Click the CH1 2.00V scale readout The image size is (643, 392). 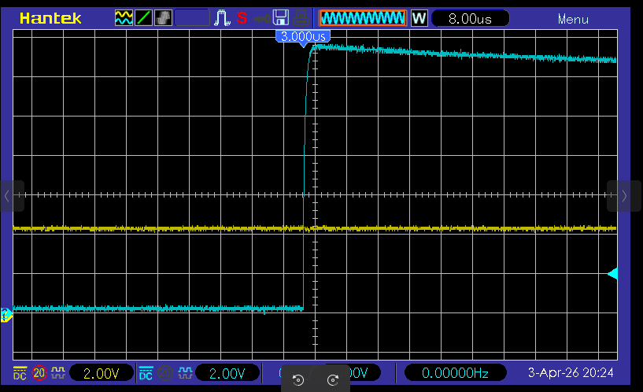pos(101,372)
